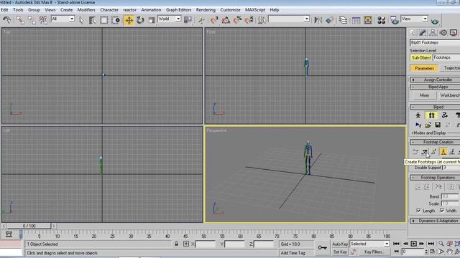
Task: Click the Mixer button
Action: click(x=424, y=95)
